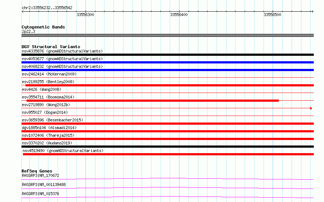
Task: Open variant nsv4519490 label
Action: (x=63, y=151)
